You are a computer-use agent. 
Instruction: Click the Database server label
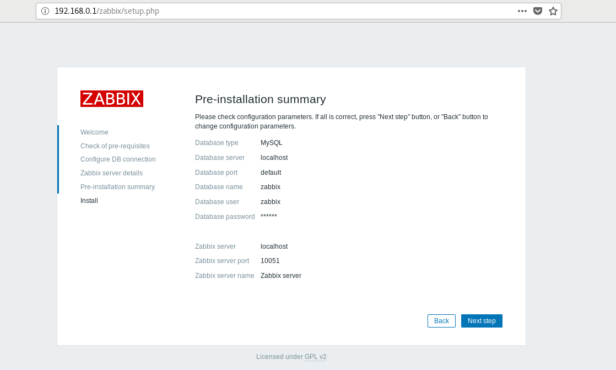coord(220,158)
